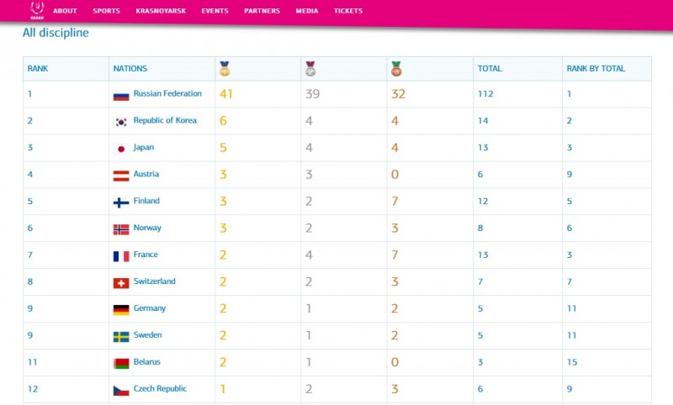Image resolution: width=673 pixels, height=405 pixels.
Task: Click Russia's gold count 41
Action: click(x=225, y=94)
